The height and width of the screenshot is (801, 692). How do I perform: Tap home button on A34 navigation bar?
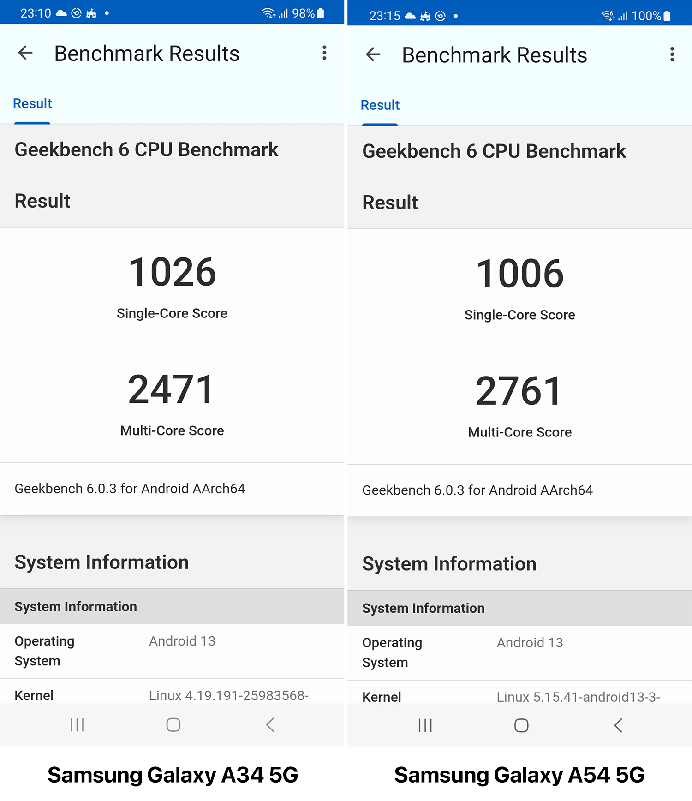click(173, 725)
